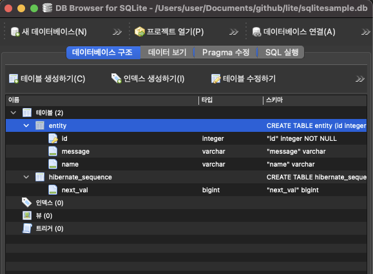
Task: Click the 이름 column header
Action: point(102,100)
